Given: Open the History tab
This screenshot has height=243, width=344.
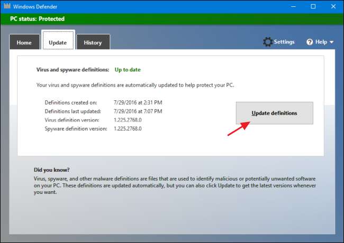Looking at the screenshot, I should [93, 42].
